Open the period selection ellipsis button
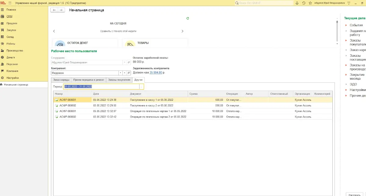Viewport: 366px width, 196px height. tap(141, 87)
